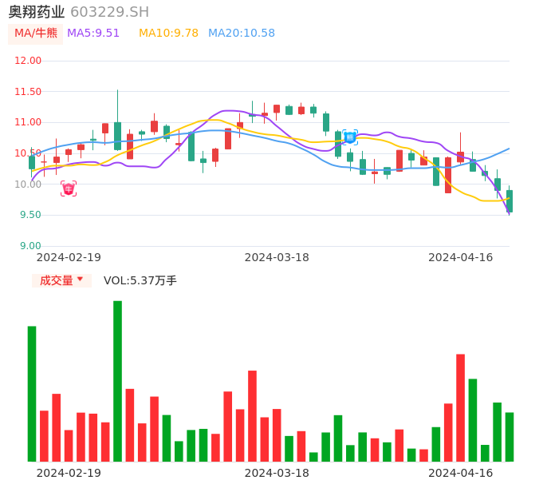This screenshot has width=547, height=484.
Task: Click the tallest green volume bar
Action: point(117,381)
